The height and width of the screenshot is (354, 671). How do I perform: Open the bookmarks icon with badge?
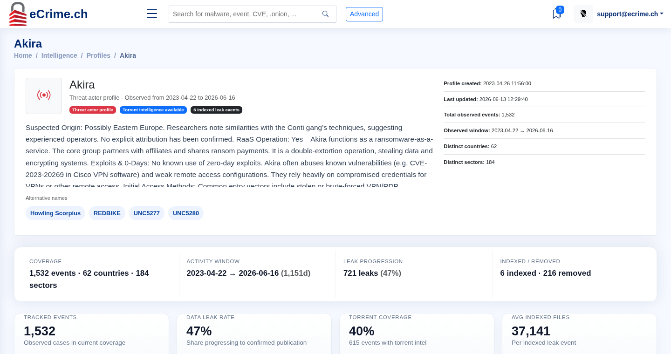556,14
